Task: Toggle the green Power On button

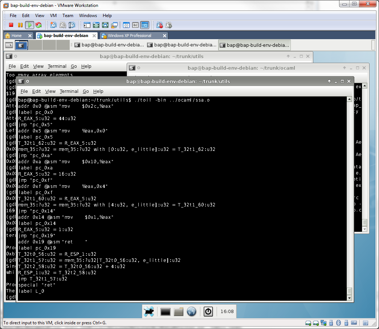Action: 29,25
